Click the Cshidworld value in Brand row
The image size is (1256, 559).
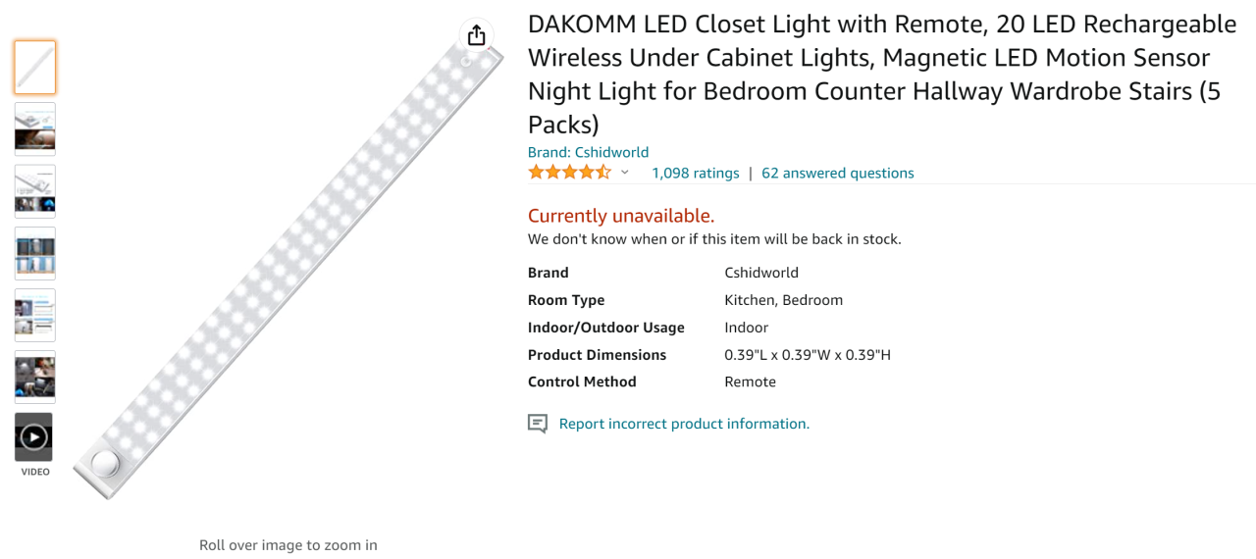761,273
